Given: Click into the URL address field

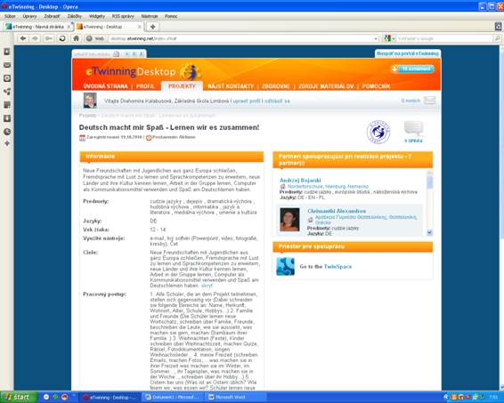Looking at the screenshot, I should click(x=240, y=38).
